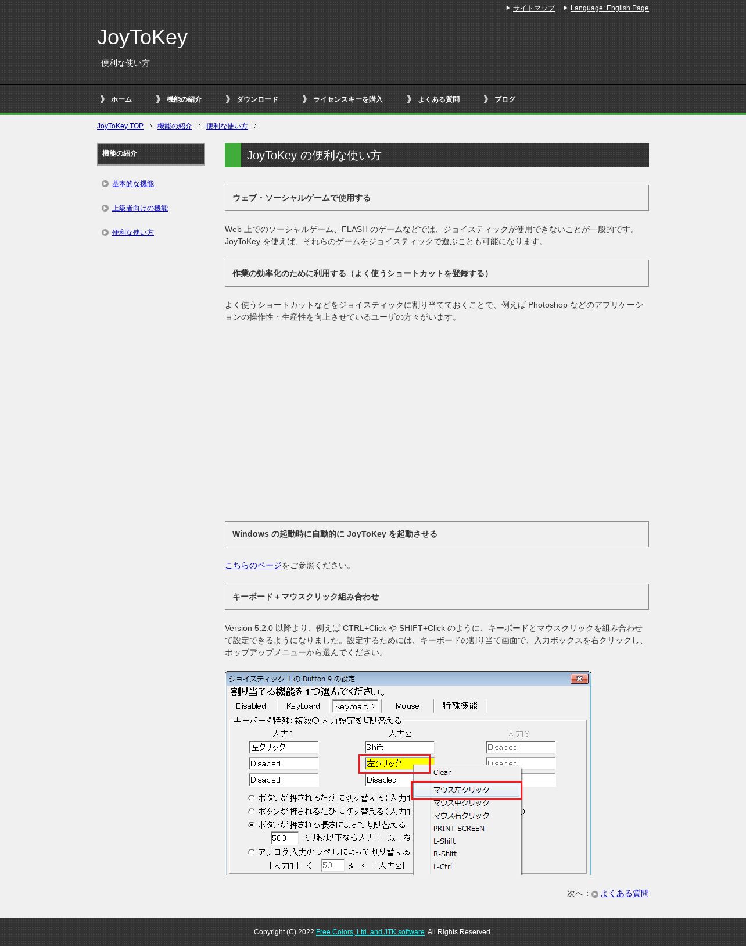Click the Windows の起動時に自動的に heading
Image resolution: width=746 pixels, height=946 pixels.
tap(437, 534)
